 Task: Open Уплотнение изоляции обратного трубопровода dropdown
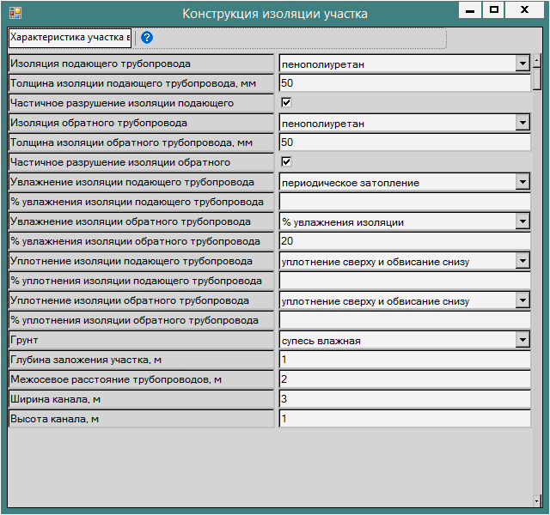(522, 301)
